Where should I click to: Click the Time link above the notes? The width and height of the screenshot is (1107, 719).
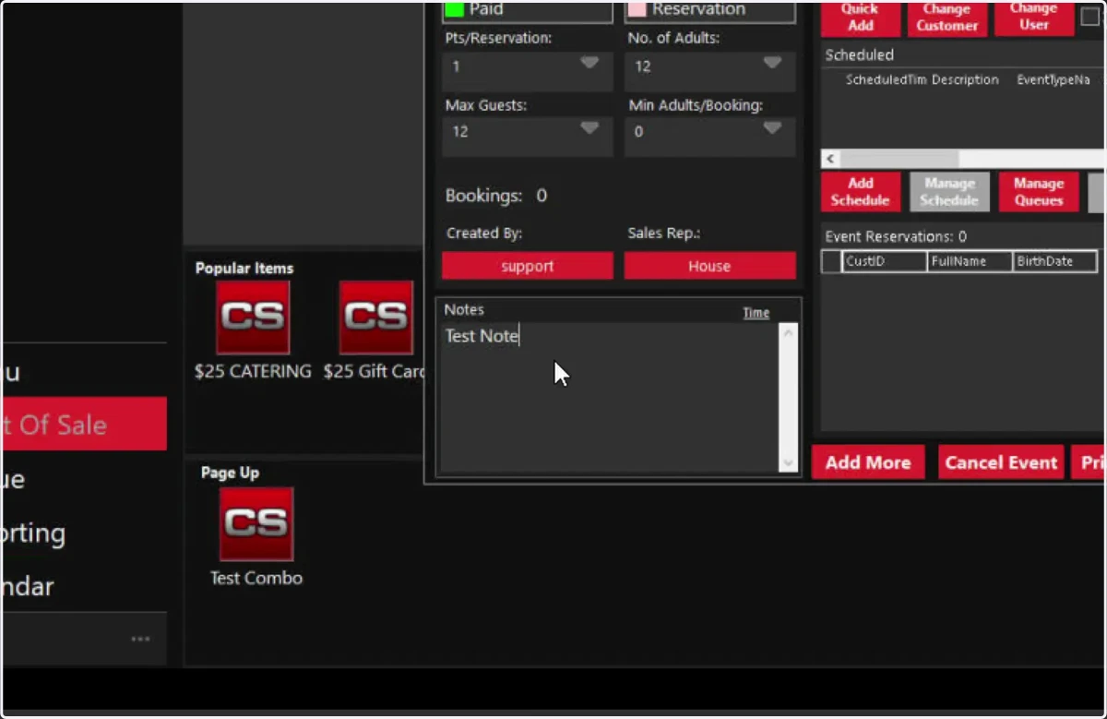point(756,313)
